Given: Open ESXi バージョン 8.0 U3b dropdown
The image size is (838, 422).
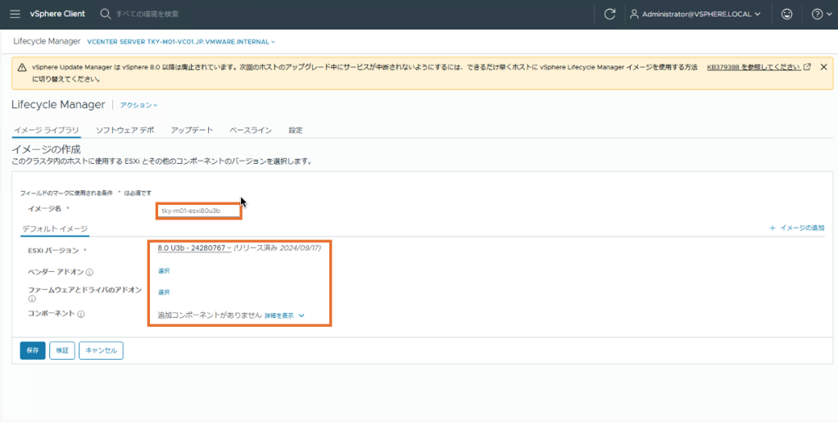Looking at the screenshot, I should [x=194, y=248].
